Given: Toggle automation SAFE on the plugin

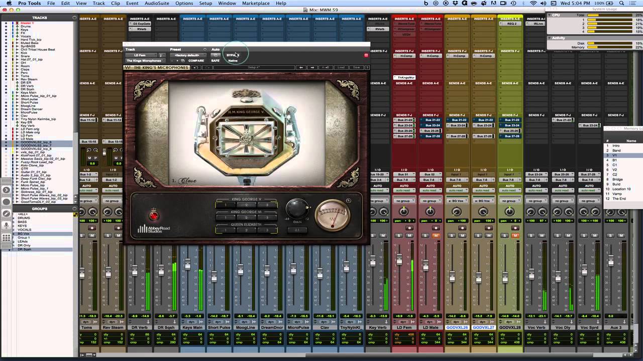Looking at the screenshot, I should pyautogui.click(x=216, y=61).
